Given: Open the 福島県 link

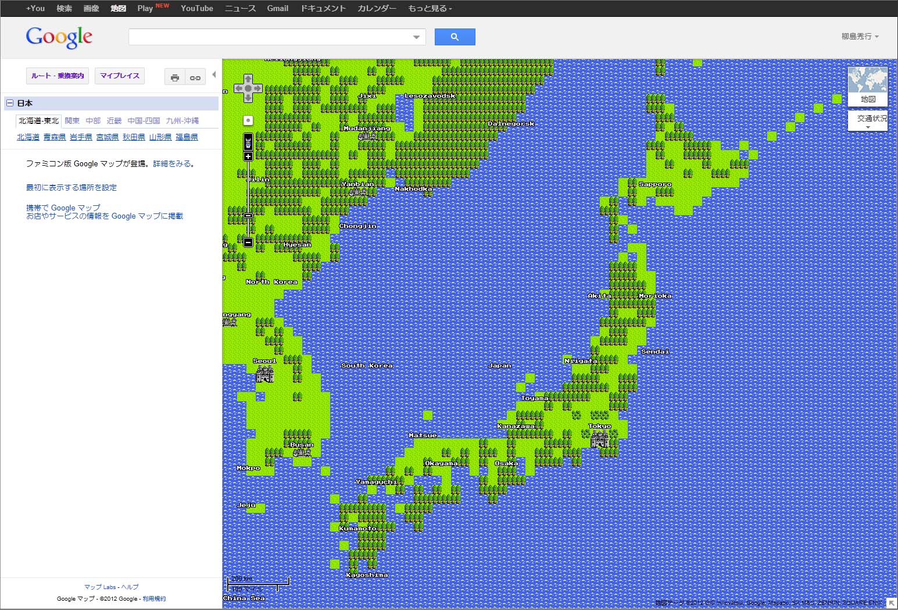Looking at the screenshot, I should click(187, 137).
